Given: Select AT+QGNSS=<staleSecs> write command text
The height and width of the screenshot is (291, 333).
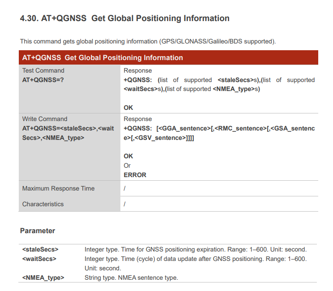Looking at the screenshot, I should pos(68,128).
